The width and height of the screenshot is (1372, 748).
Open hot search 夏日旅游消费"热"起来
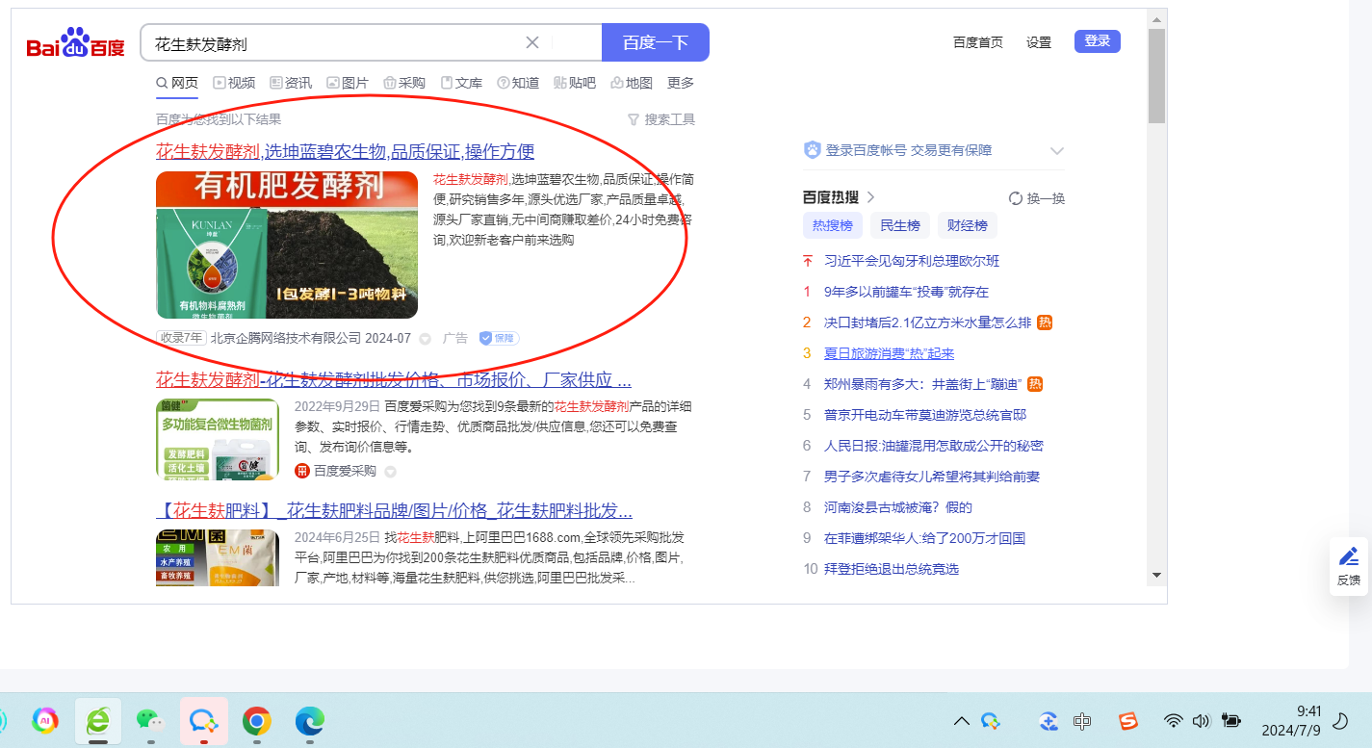[890, 353]
